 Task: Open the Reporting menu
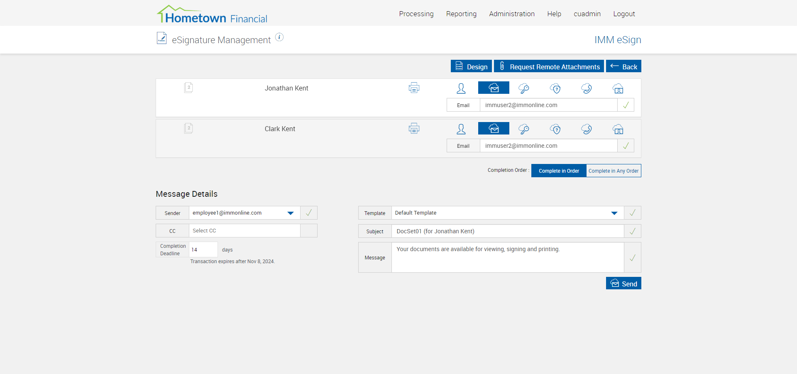click(461, 14)
